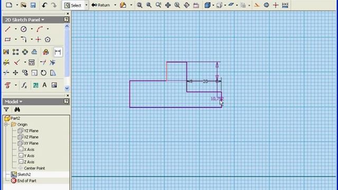The height and width of the screenshot is (190, 338).
Task: Click the sketch Move tool
Action: point(15,73)
